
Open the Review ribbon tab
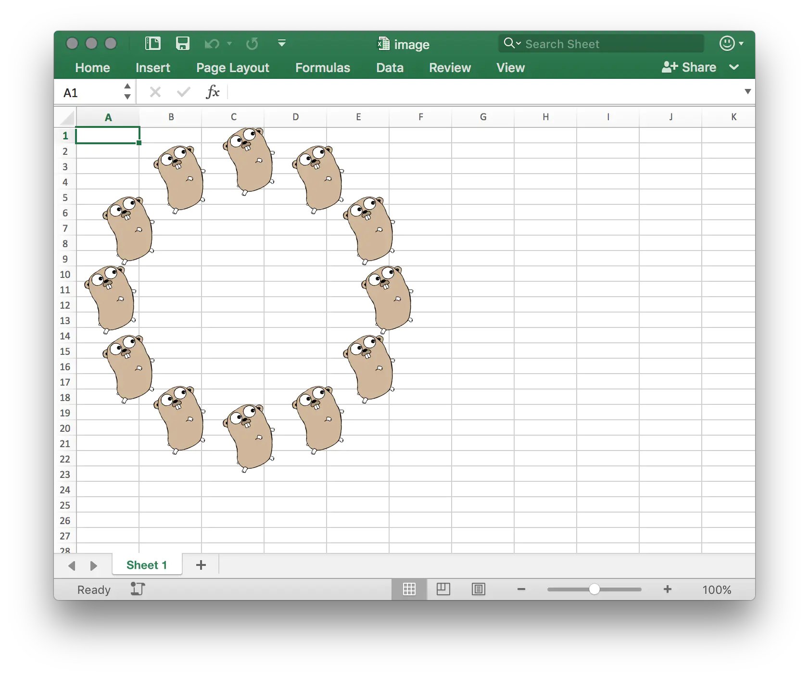(x=449, y=68)
